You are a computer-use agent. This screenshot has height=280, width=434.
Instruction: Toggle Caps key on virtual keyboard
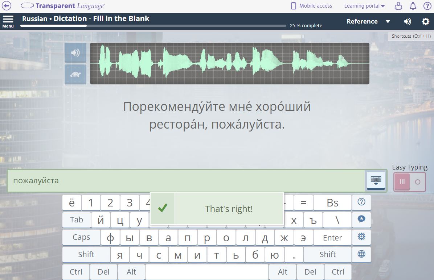click(x=81, y=237)
